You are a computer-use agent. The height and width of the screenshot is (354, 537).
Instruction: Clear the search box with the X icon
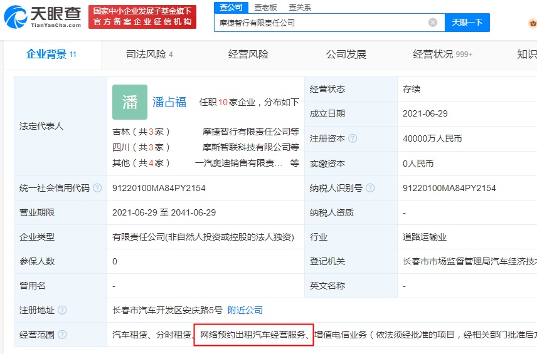[x=432, y=23]
